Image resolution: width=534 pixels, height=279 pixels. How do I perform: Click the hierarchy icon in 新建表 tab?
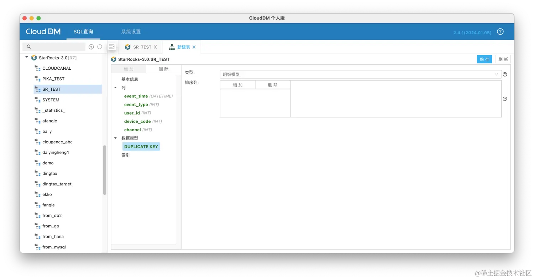[172, 47]
